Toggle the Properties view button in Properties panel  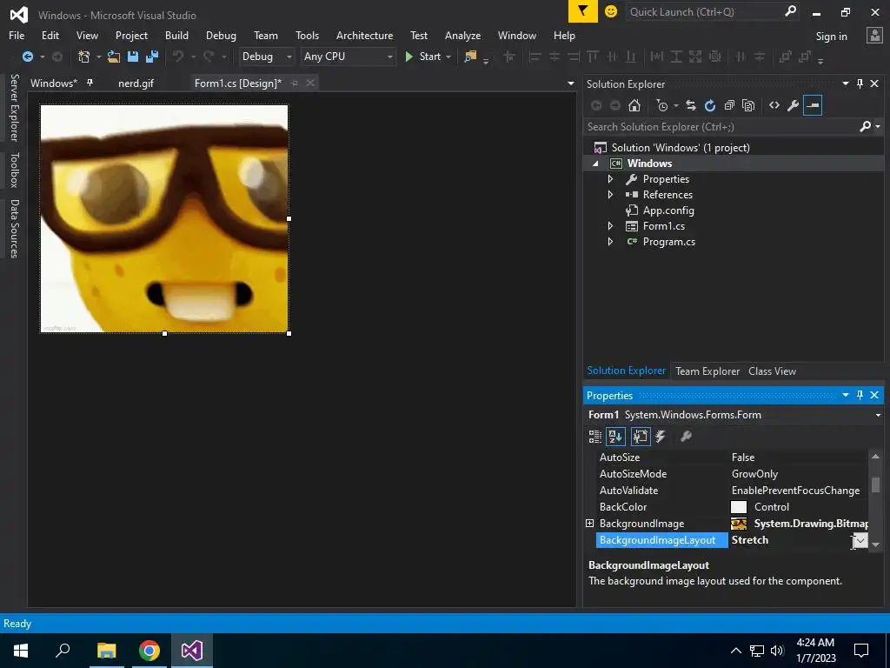(641, 437)
